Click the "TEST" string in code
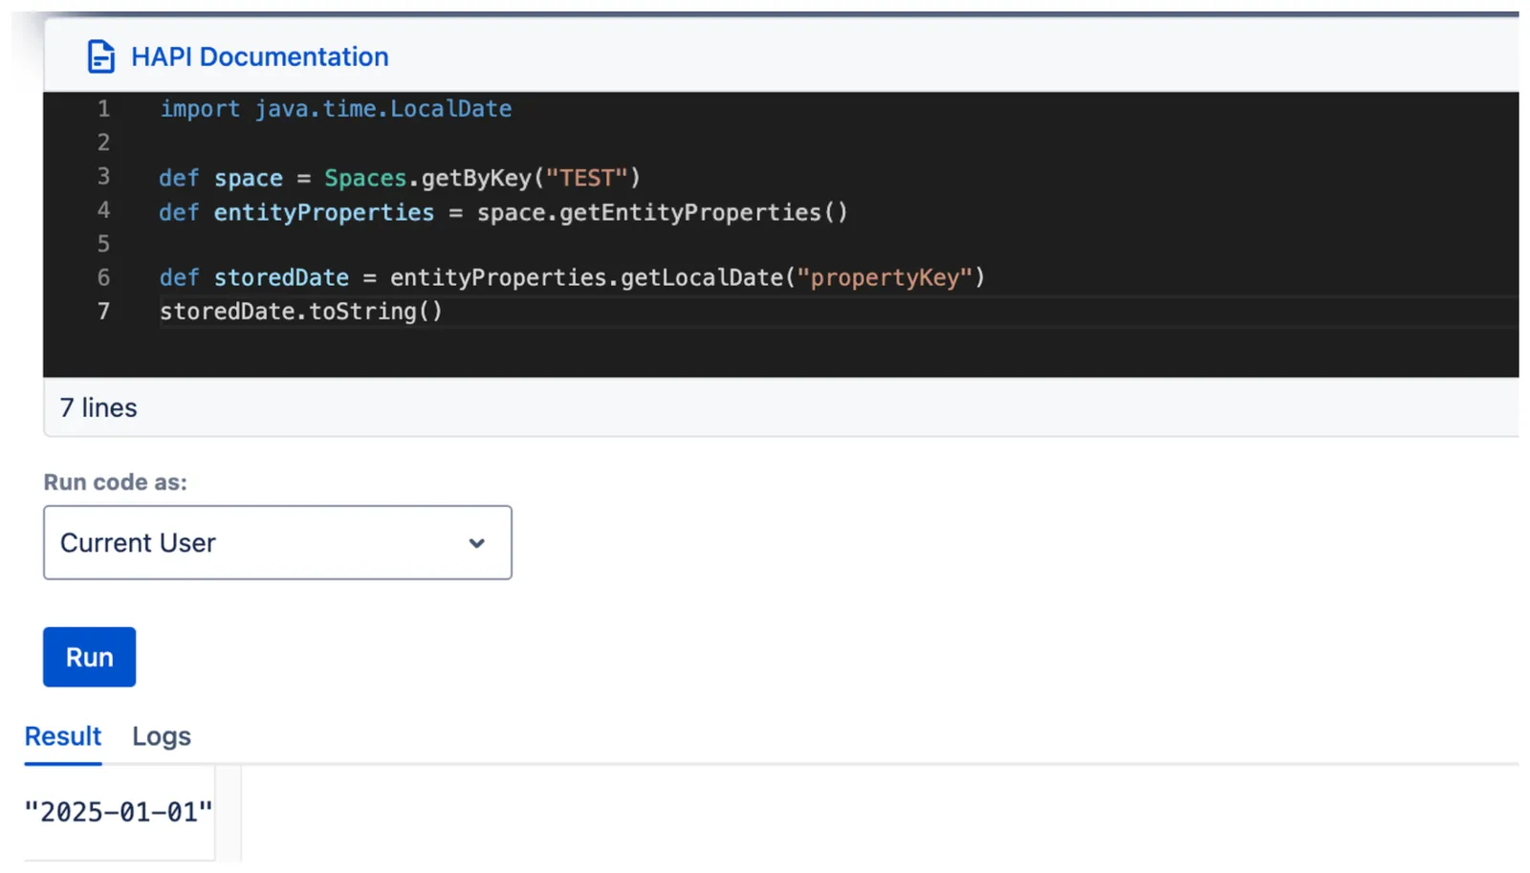 586,178
